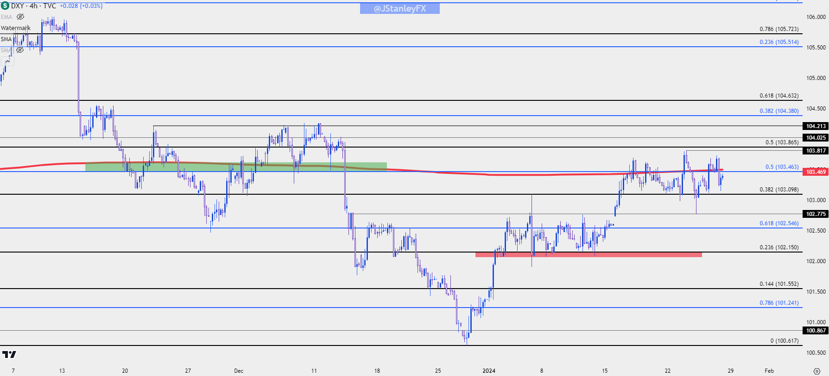Select the 0.382 (103.098) Fibonacci label
This screenshot has width=829, height=376.
(779, 189)
